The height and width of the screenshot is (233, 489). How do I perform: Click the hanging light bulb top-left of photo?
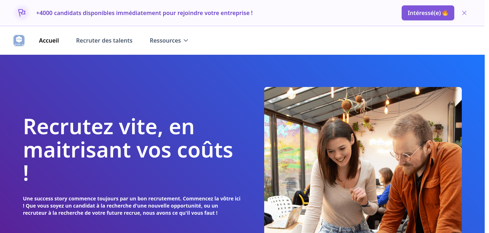coord(291,93)
